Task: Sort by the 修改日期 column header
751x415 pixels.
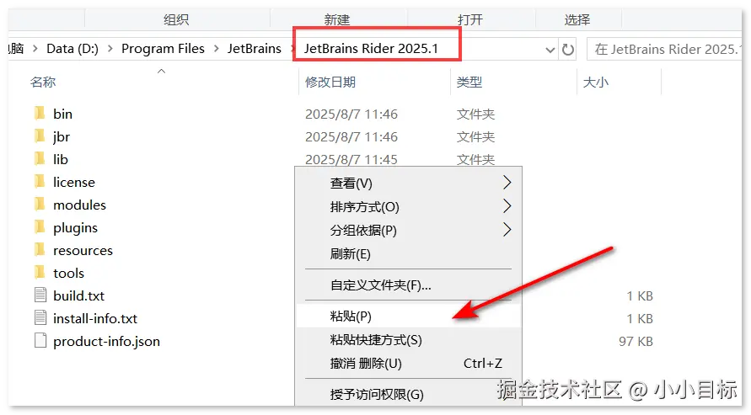Action: point(330,82)
